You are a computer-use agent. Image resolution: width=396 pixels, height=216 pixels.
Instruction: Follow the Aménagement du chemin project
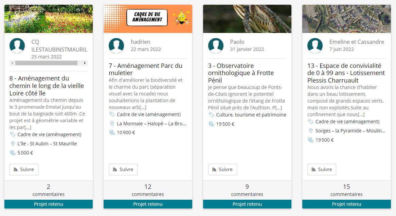24,169
